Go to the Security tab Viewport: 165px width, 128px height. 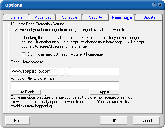(x=95, y=17)
